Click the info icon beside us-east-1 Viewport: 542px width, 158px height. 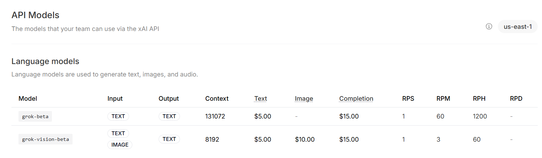tap(489, 27)
